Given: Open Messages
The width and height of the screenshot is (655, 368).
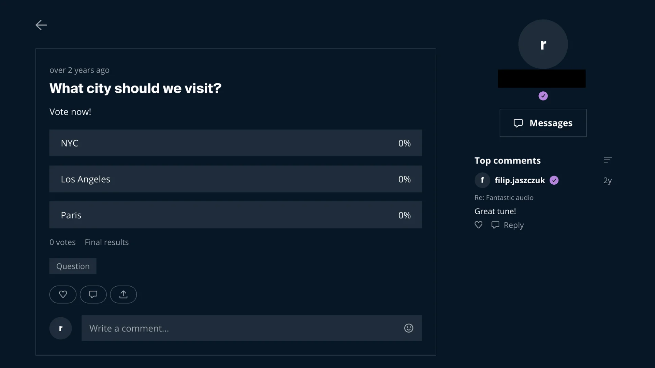Looking at the screenshot, I should (543, 123).
